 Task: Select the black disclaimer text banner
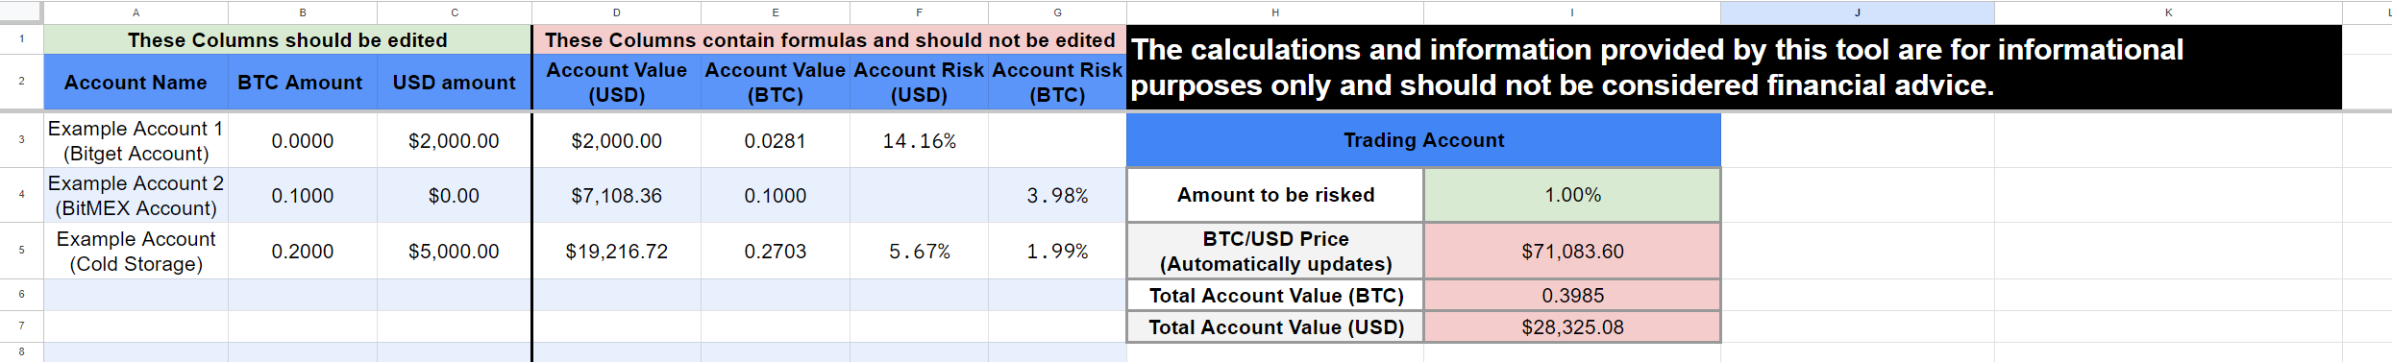pos(1734,67)
